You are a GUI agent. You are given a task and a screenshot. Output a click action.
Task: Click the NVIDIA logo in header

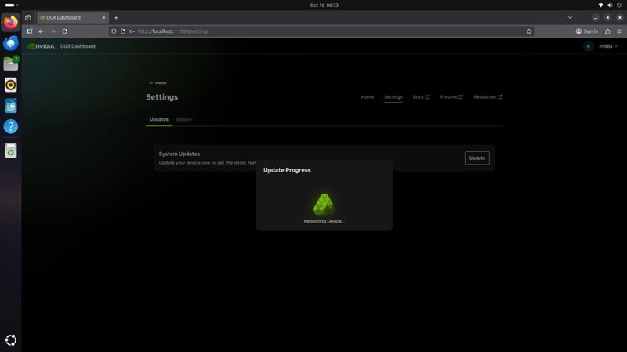tap(41, 46)
